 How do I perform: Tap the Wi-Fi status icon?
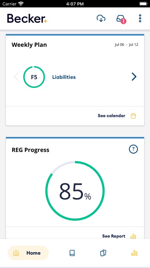tap(21, 4)
